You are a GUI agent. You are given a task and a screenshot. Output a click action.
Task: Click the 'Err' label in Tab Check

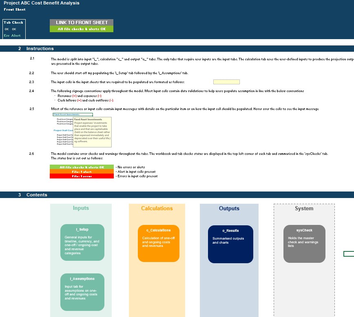click(x=7, y=35)
